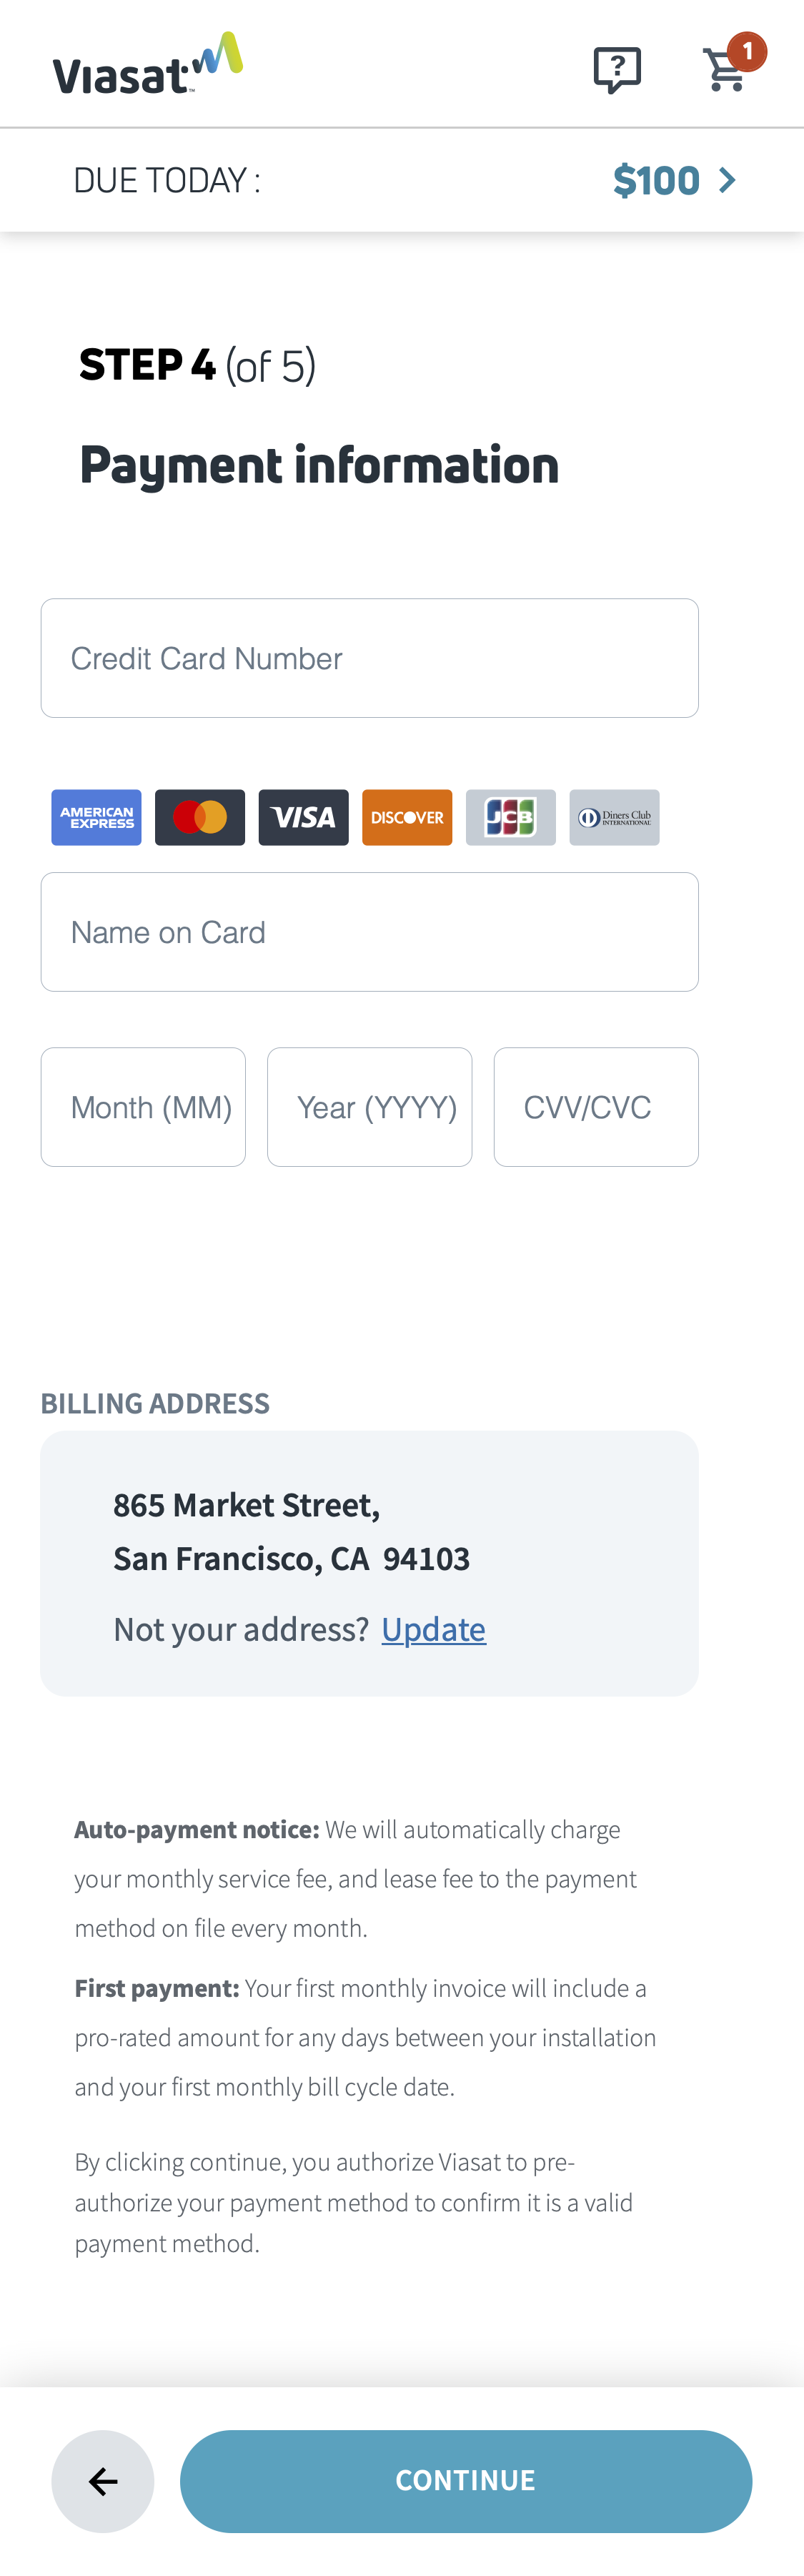Click the Discover card icon
The image size is (804, 2576).
click(407, 817)
